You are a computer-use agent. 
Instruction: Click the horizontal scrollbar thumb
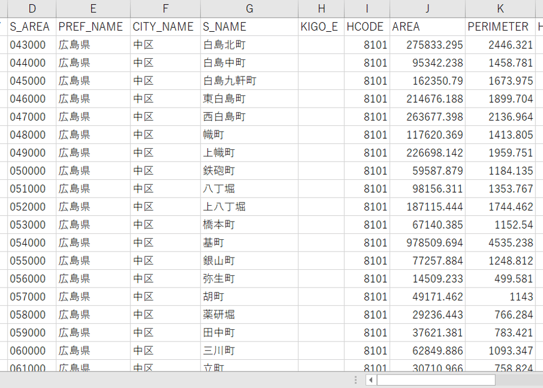tap(436, 380)
